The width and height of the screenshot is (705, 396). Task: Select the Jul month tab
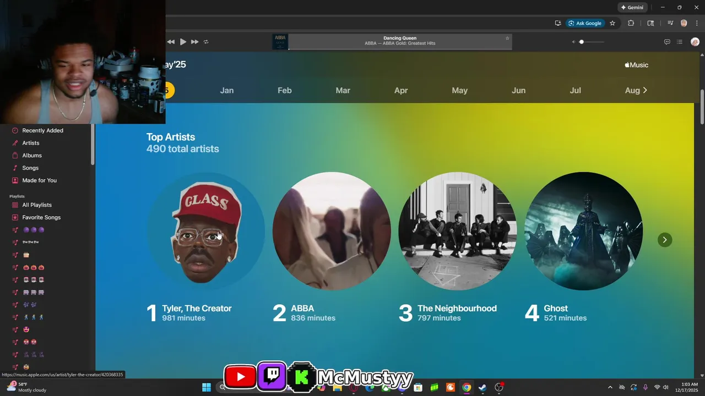[x=575, y=90]
